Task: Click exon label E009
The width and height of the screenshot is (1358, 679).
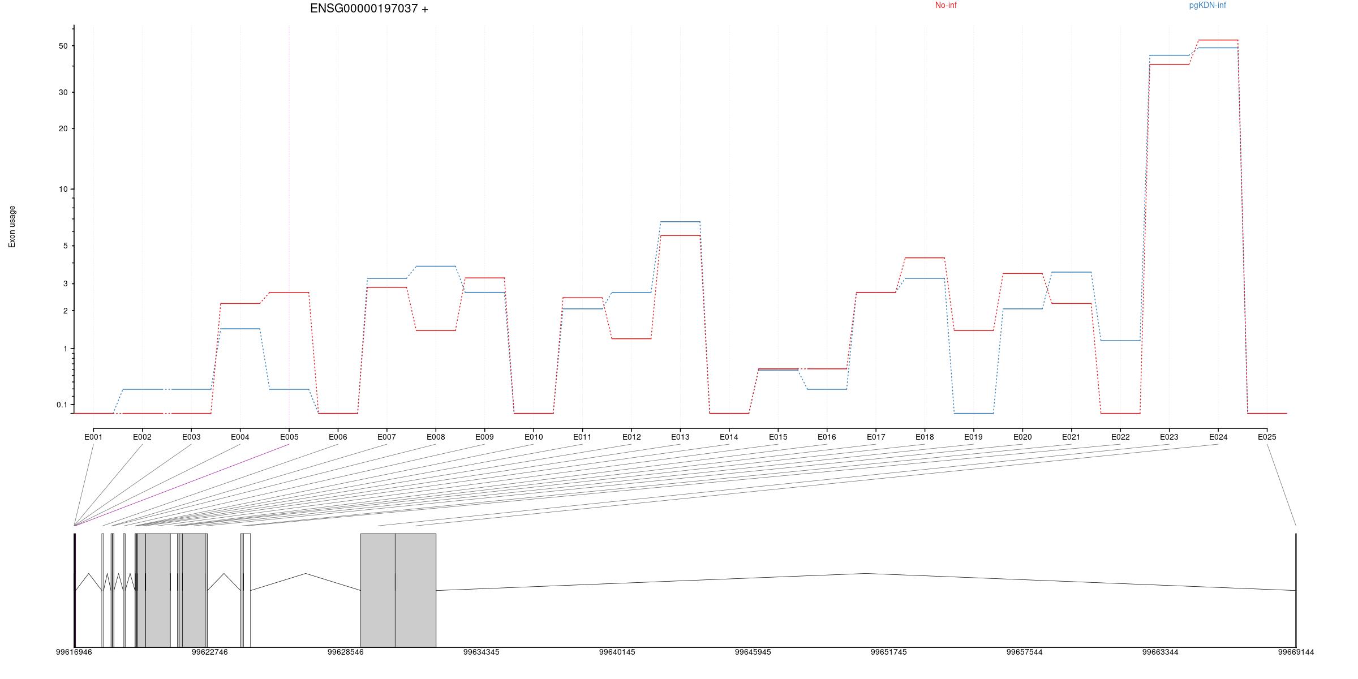Action: point(484,437)
